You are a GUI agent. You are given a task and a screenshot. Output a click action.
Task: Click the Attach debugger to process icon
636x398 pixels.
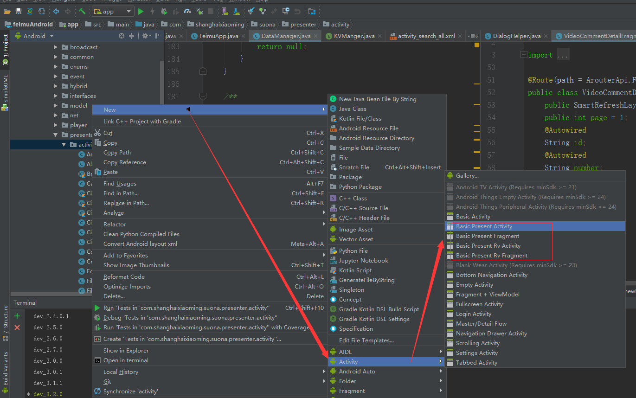click(x=199, y=11)
